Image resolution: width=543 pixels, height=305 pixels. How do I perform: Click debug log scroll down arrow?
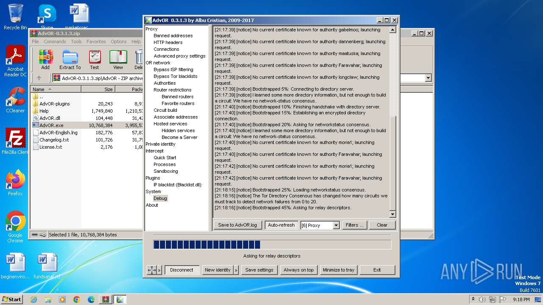[392, 214]
